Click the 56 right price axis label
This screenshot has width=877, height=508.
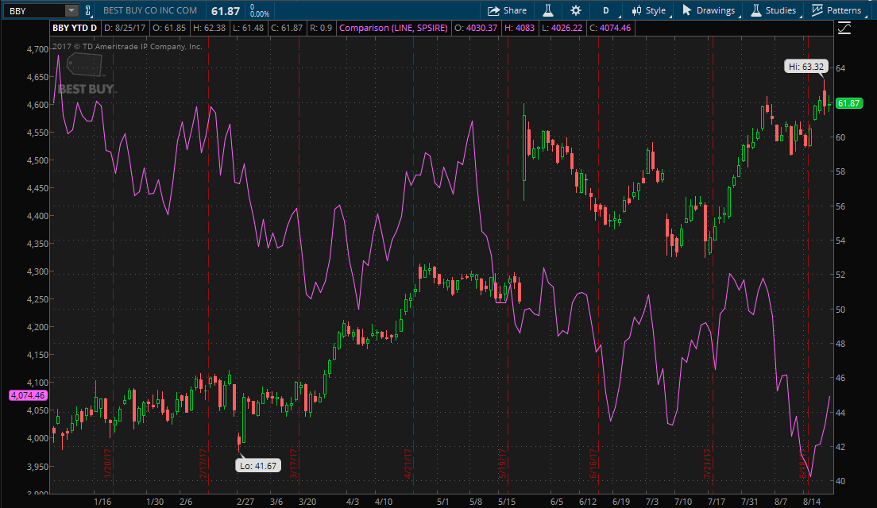[x=840, y=206]
